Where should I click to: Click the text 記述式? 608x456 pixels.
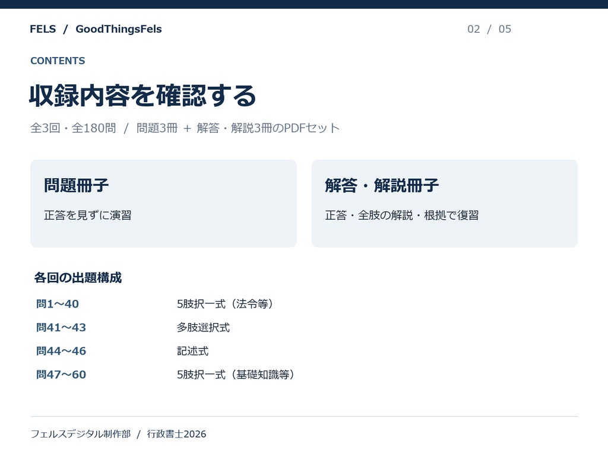tap(193, 351)
